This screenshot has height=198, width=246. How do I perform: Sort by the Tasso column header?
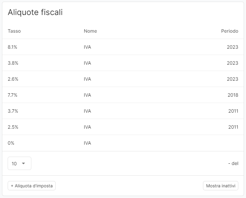point(14,31)
